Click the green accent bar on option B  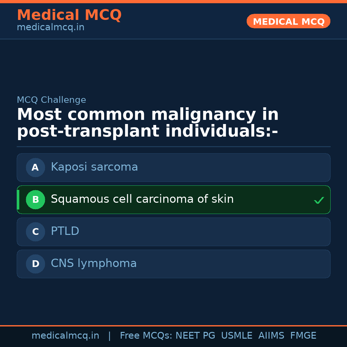point(18,200)
